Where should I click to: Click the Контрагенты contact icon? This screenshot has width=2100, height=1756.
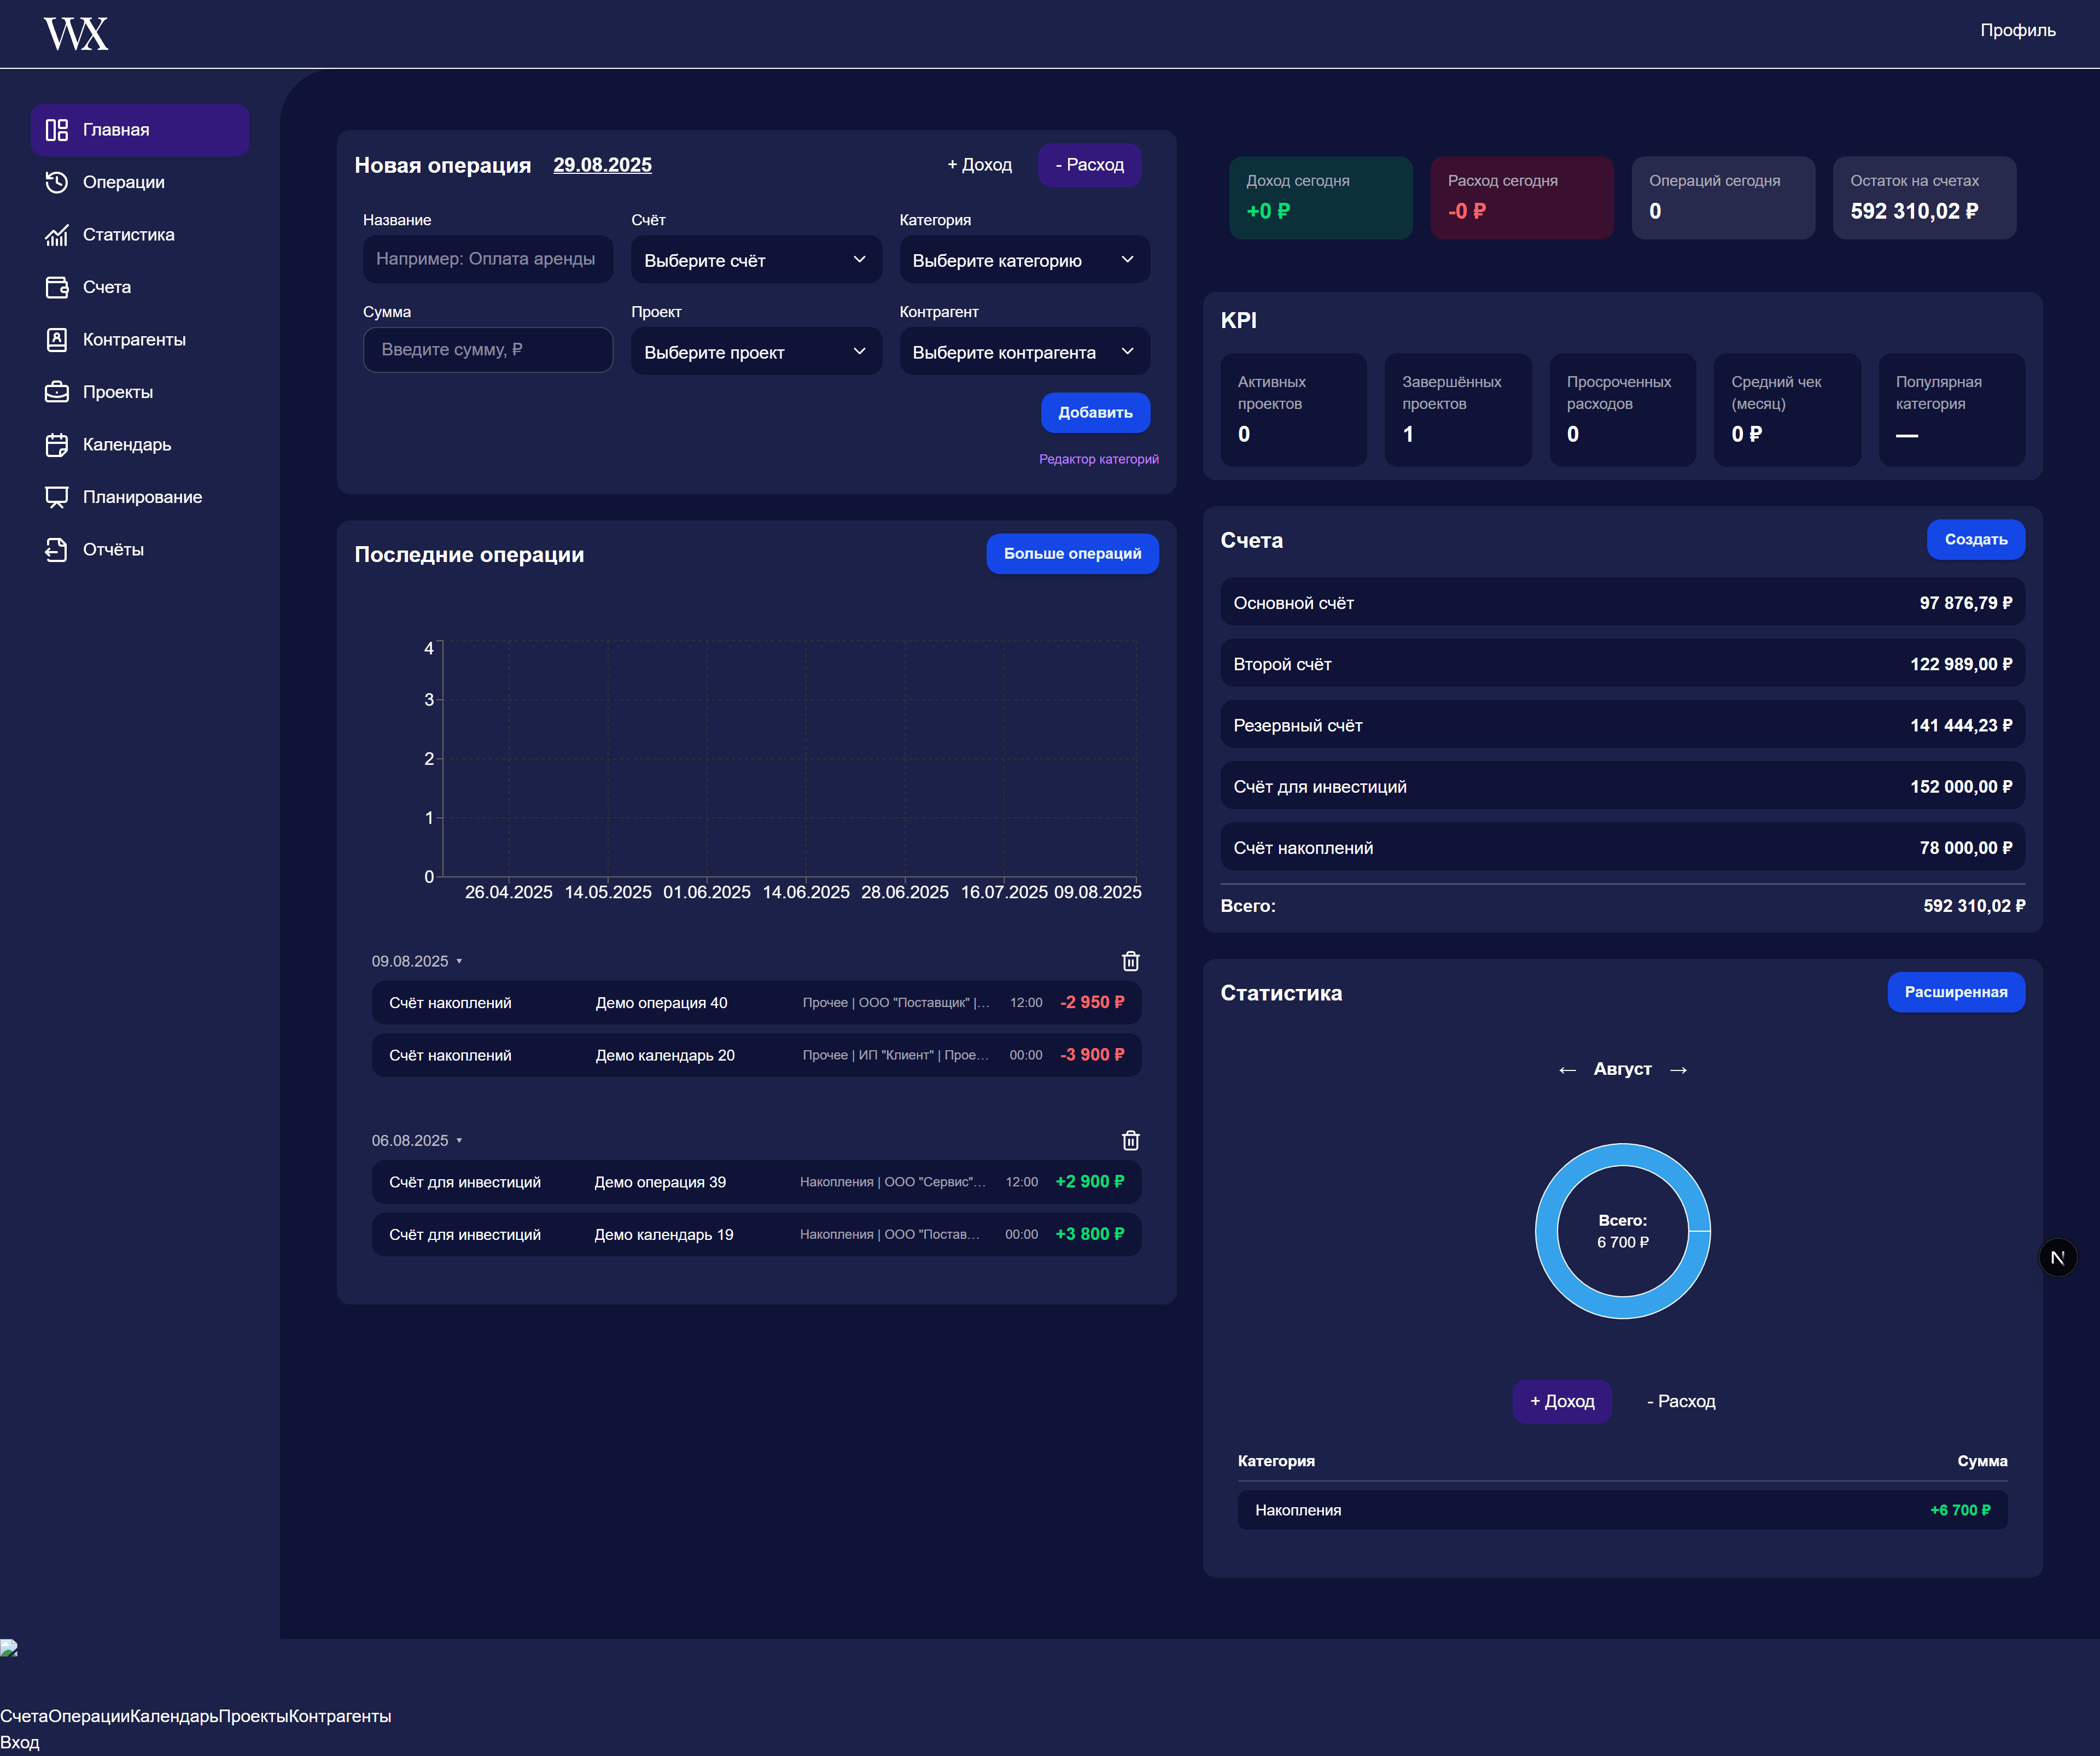pyautogui.click(x=57, y=340)
